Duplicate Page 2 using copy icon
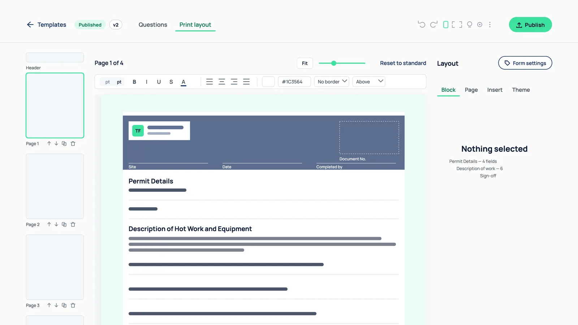Viewport: 578px width, 325px height. 64,225
